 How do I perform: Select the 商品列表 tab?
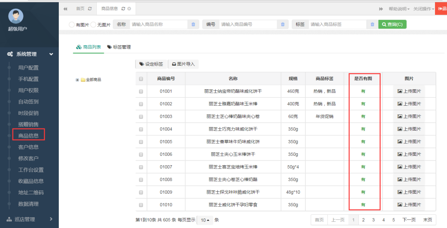click(89, 47)
